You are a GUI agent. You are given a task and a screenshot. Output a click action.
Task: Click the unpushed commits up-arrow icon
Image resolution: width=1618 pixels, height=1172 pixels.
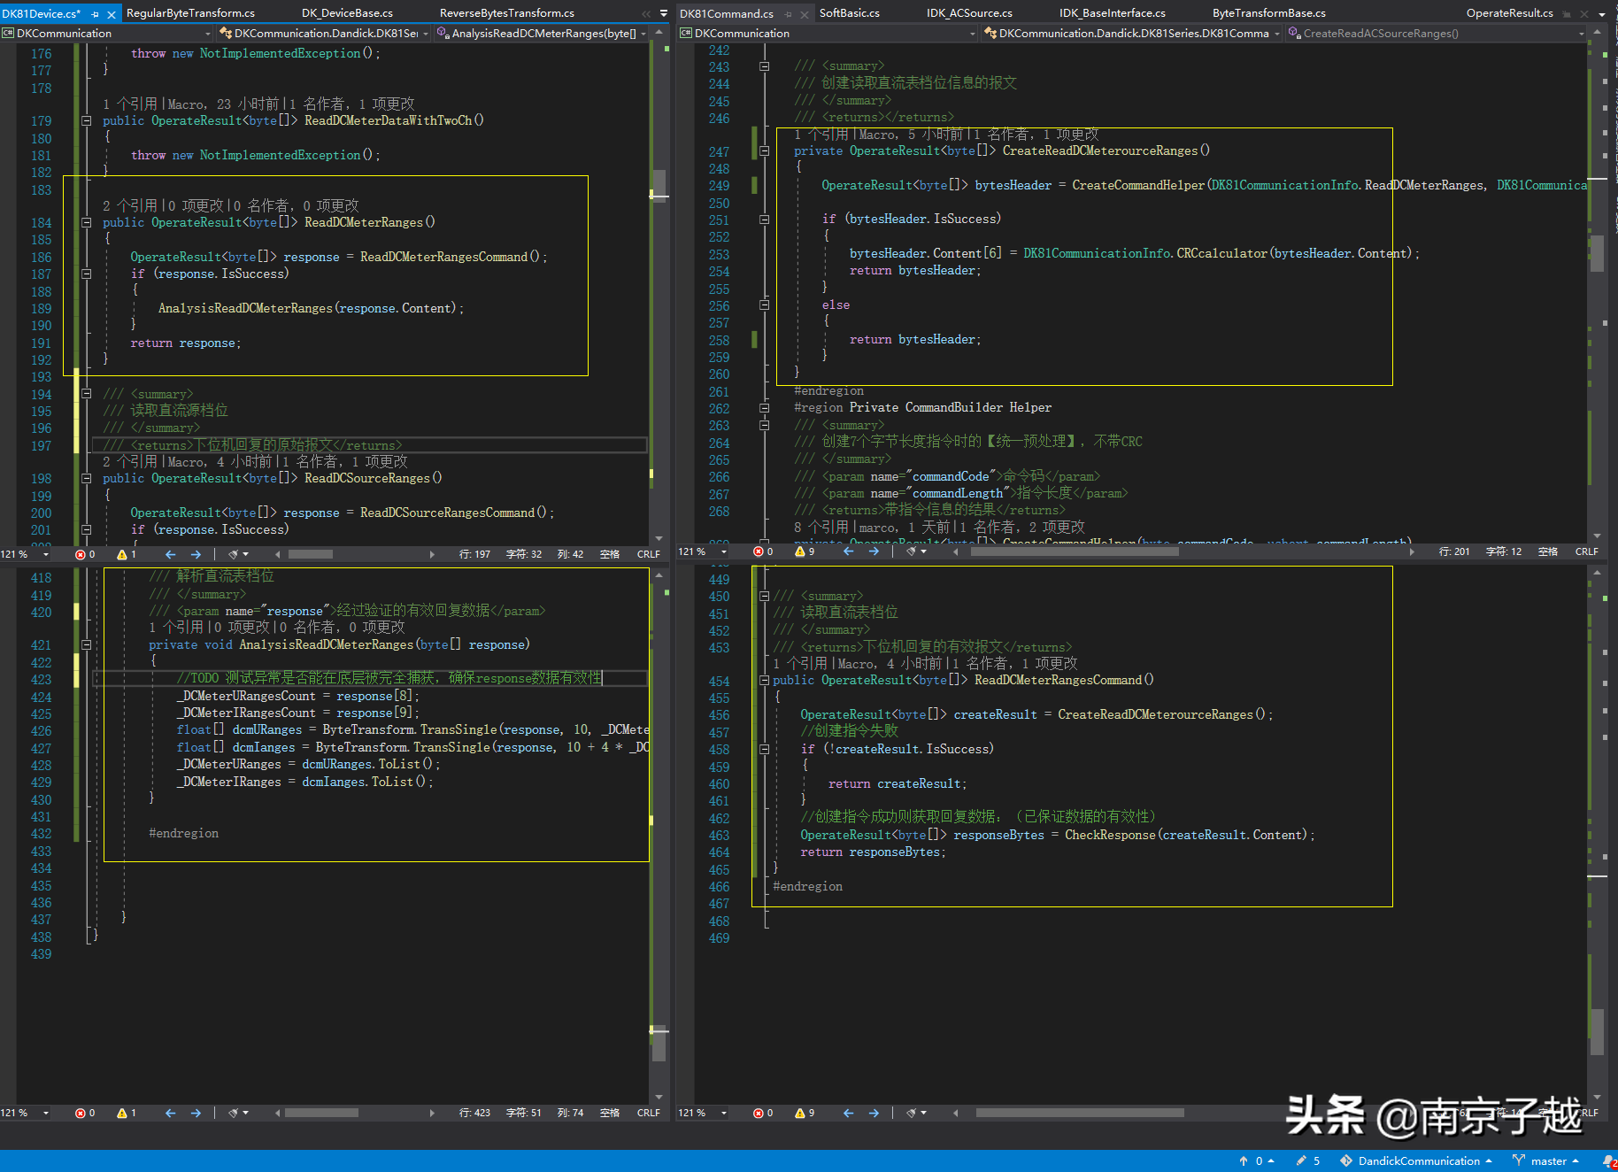tap(1244, 1160)
